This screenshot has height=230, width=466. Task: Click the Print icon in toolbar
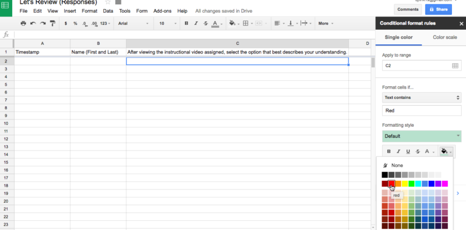[x=23, y=23]
